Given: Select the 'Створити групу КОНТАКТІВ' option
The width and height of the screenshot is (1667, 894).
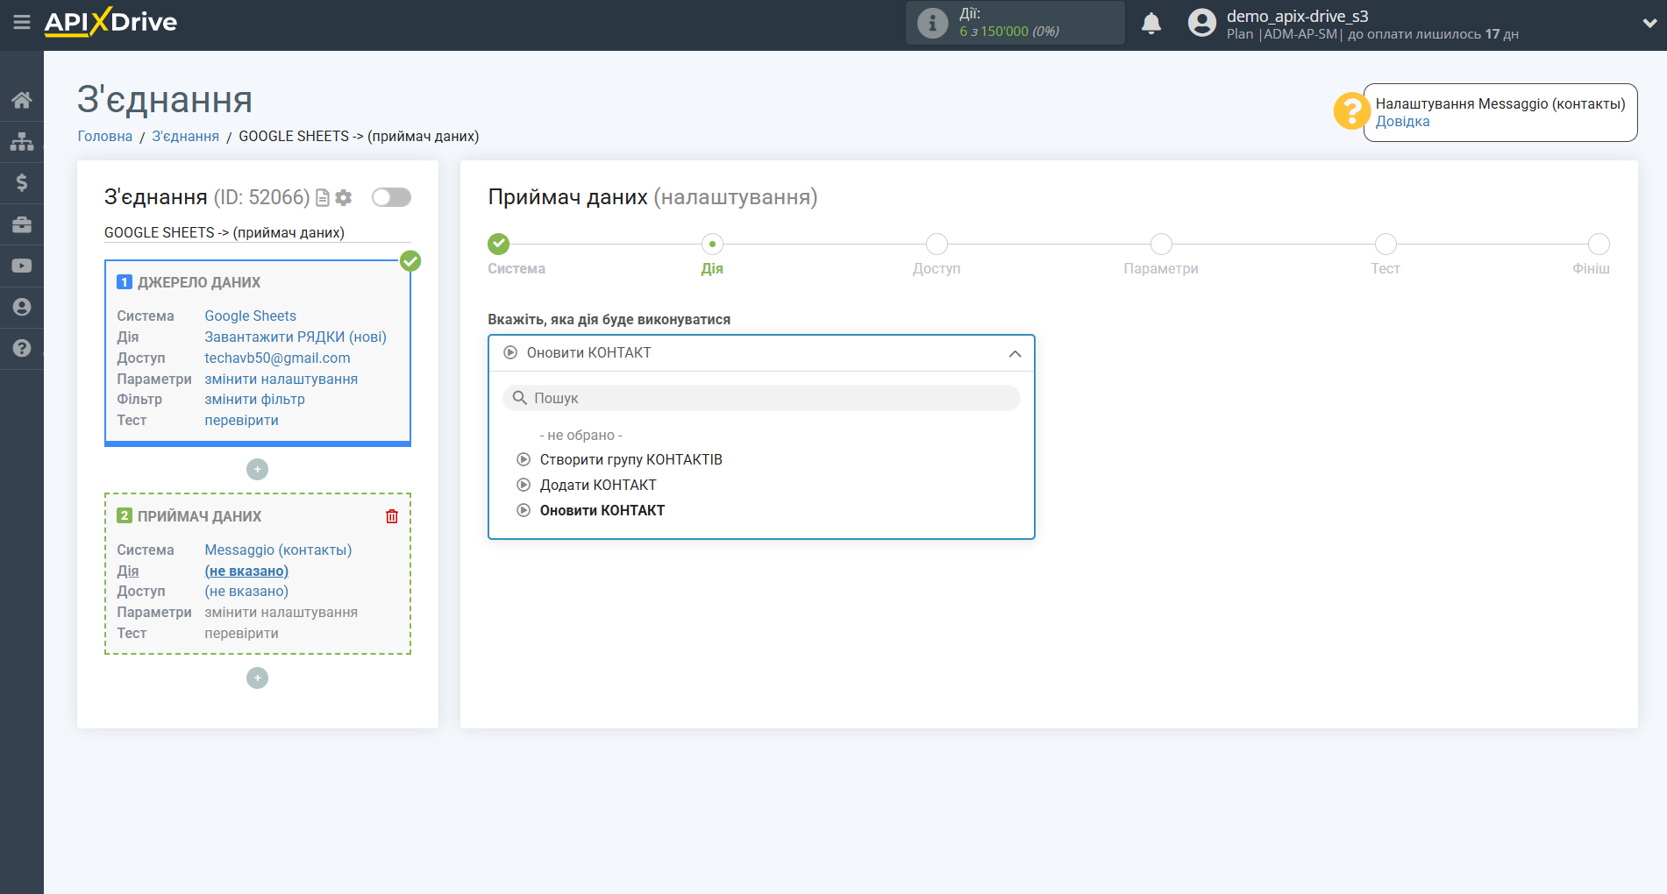Looking at the screenshot, I should [630, 459].
